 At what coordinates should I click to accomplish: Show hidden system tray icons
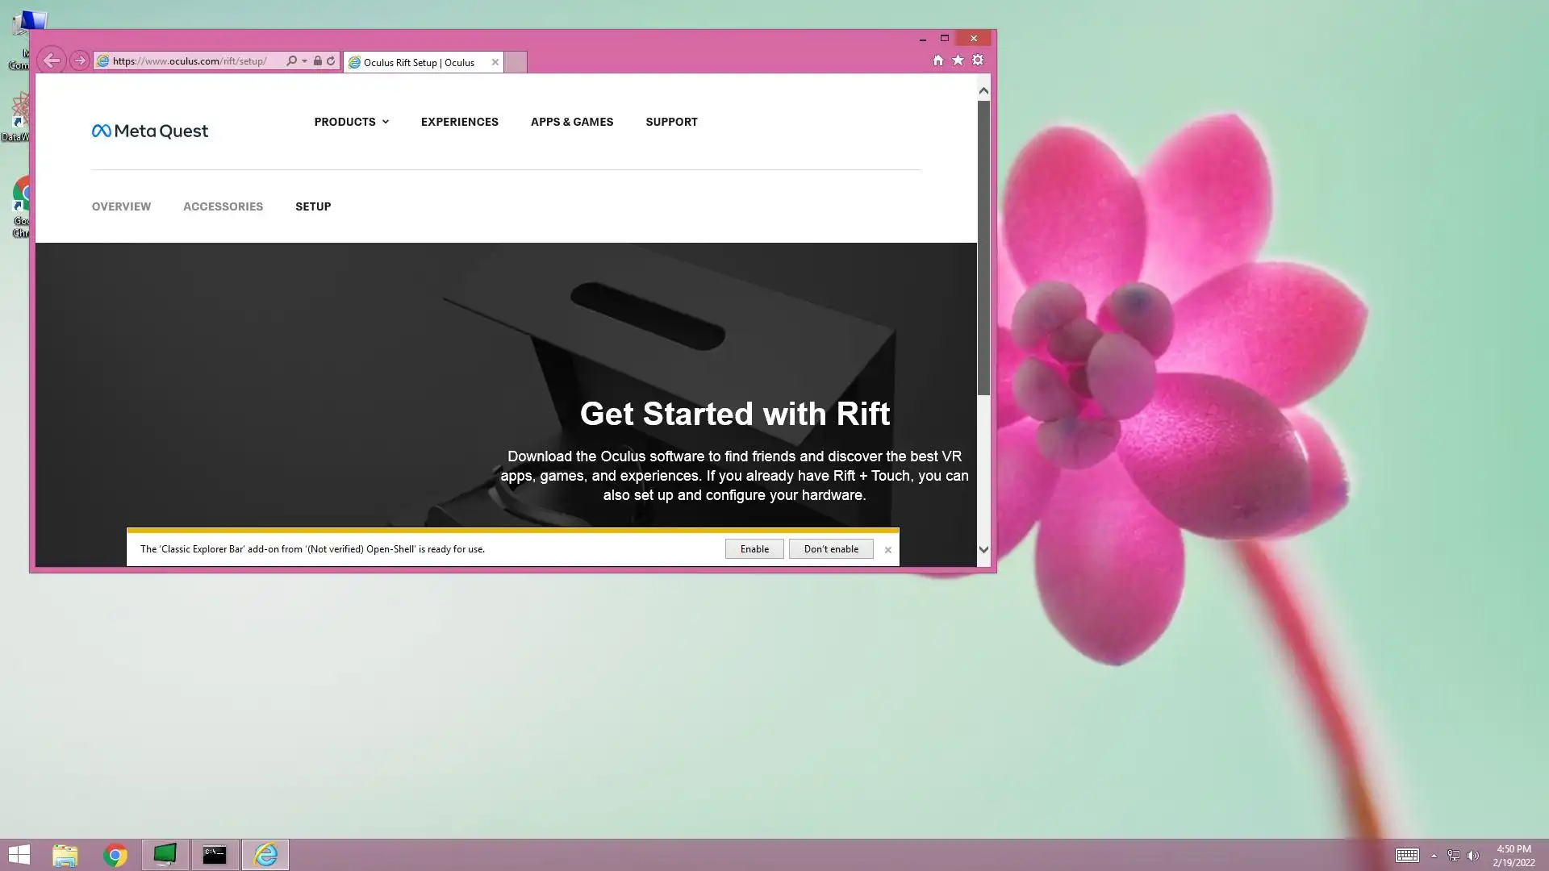[1434, 856]
